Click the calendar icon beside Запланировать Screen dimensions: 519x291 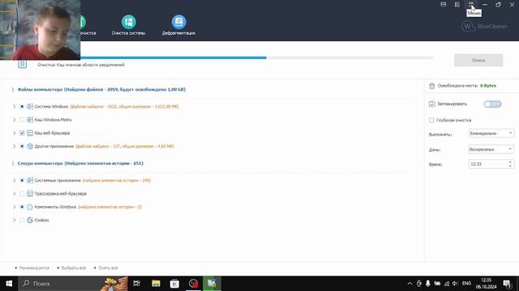pyautogui.click(x=431, y=104)
